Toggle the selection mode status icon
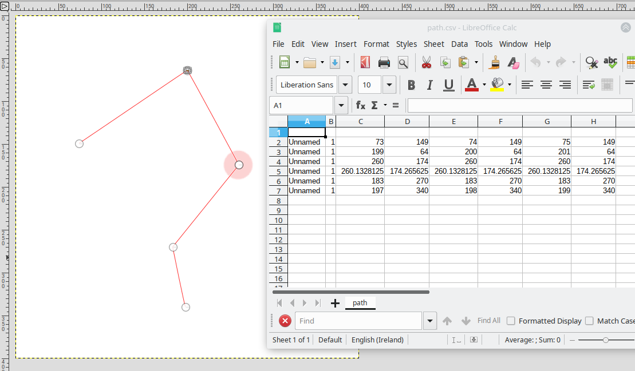Viewport: 635px width, 371px height. point(456,340)
